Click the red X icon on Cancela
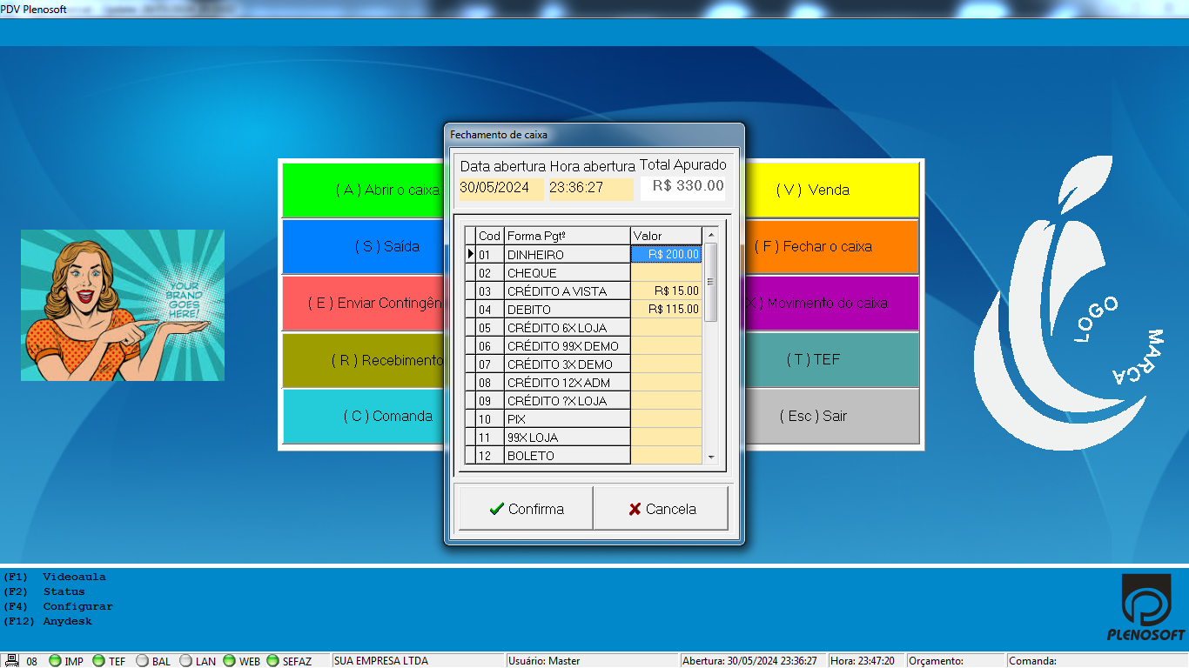 tap(635, 509)
